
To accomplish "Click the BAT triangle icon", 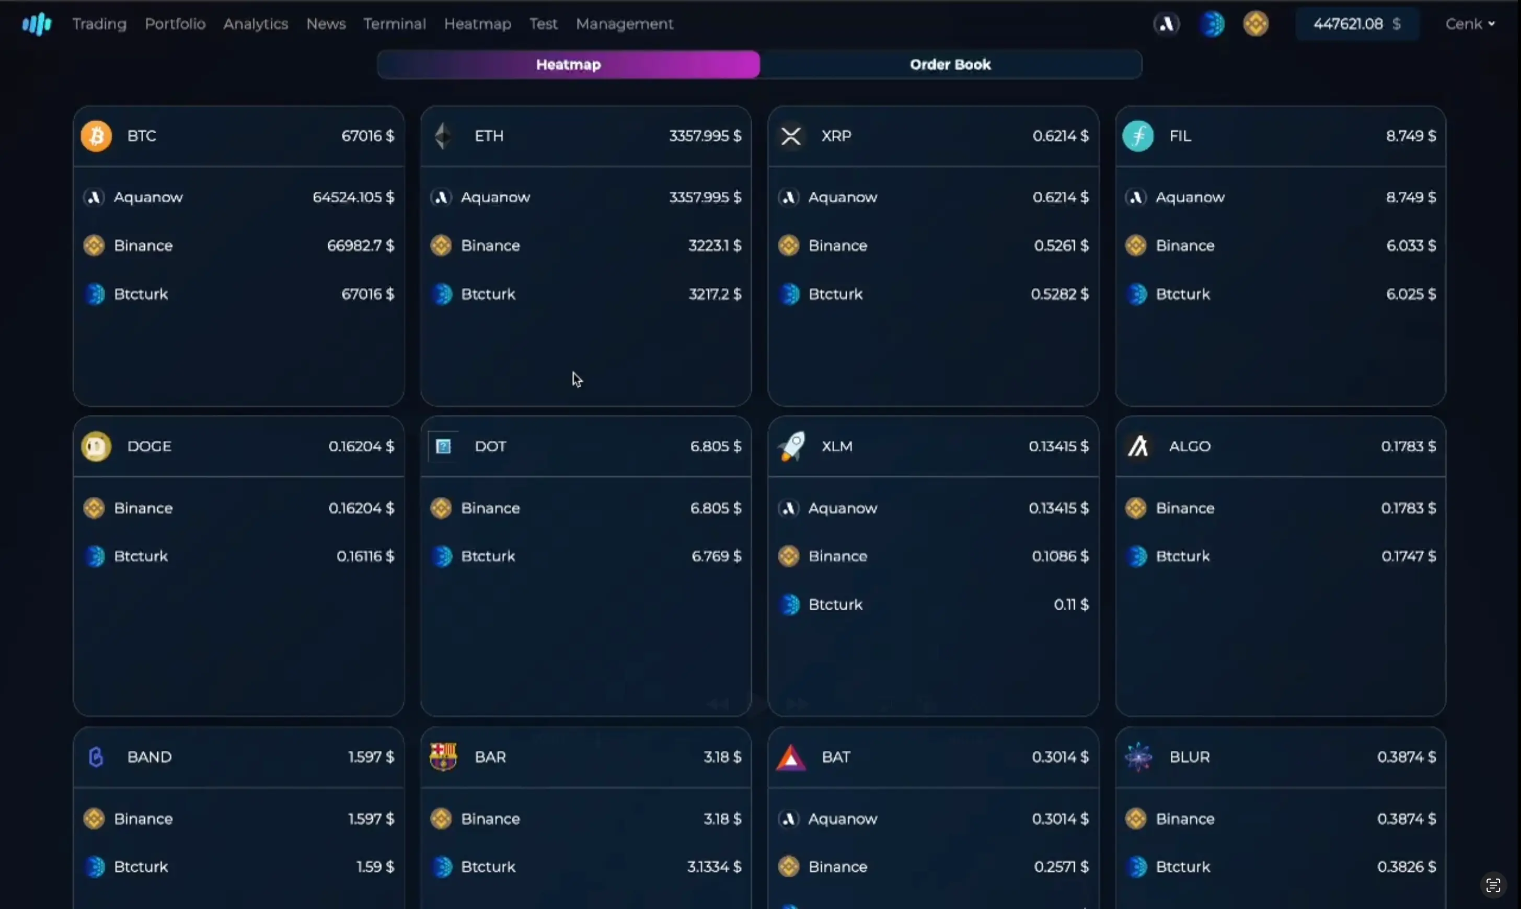I will pos(790,757).
